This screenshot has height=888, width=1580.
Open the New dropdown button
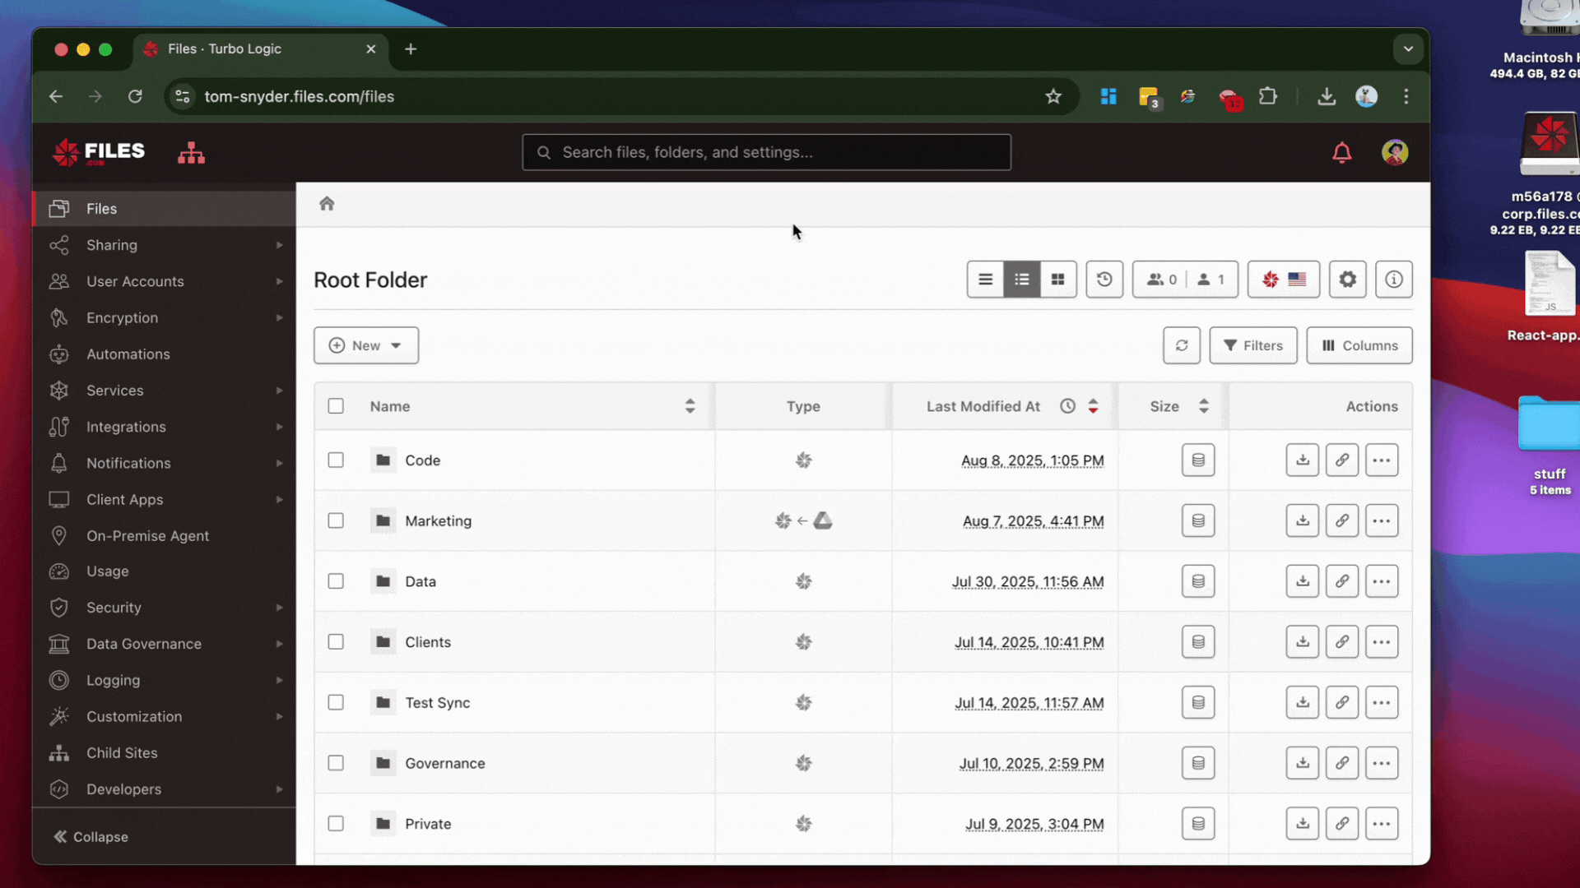coord(366,345)
